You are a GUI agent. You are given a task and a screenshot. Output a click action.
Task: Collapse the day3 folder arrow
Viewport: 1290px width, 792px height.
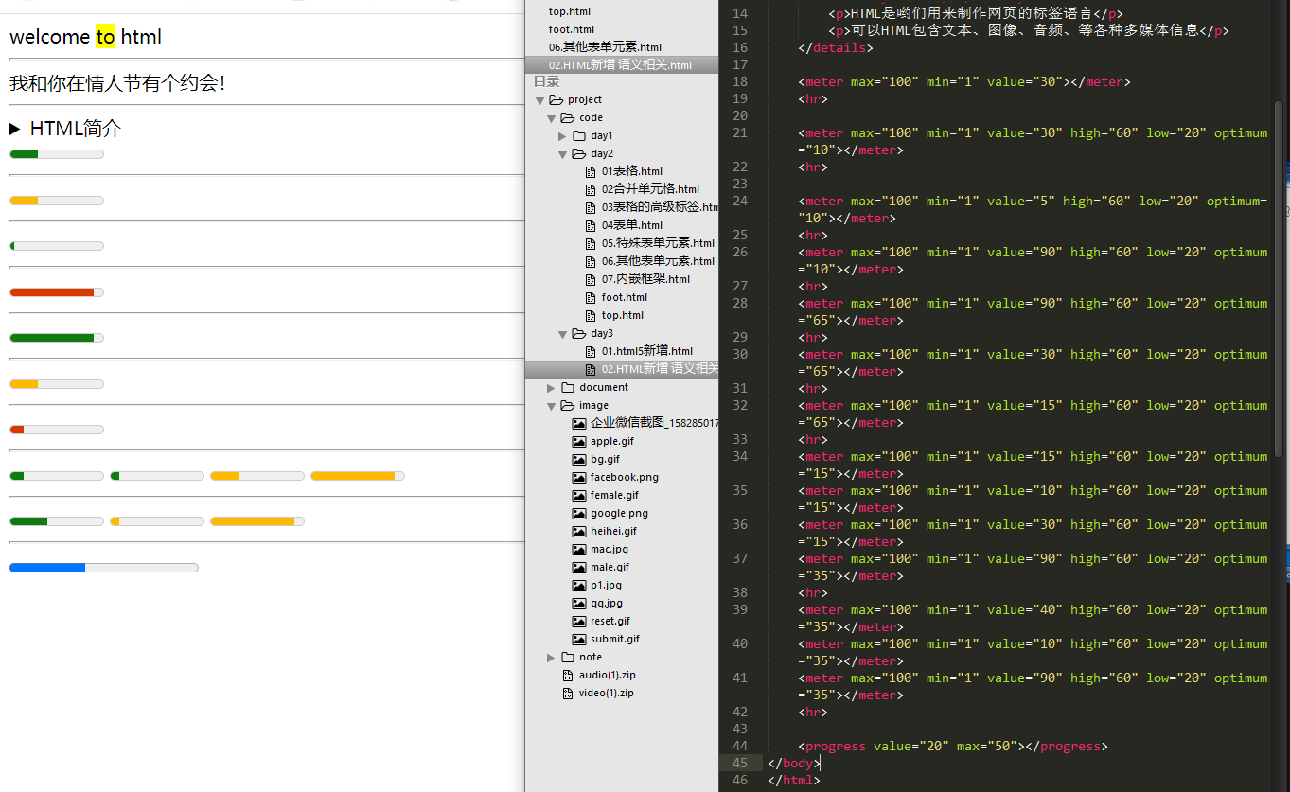point(562,334)
